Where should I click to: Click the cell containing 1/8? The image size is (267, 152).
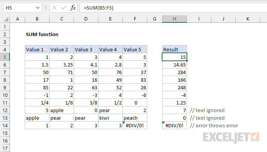click(x=62, y=103)
